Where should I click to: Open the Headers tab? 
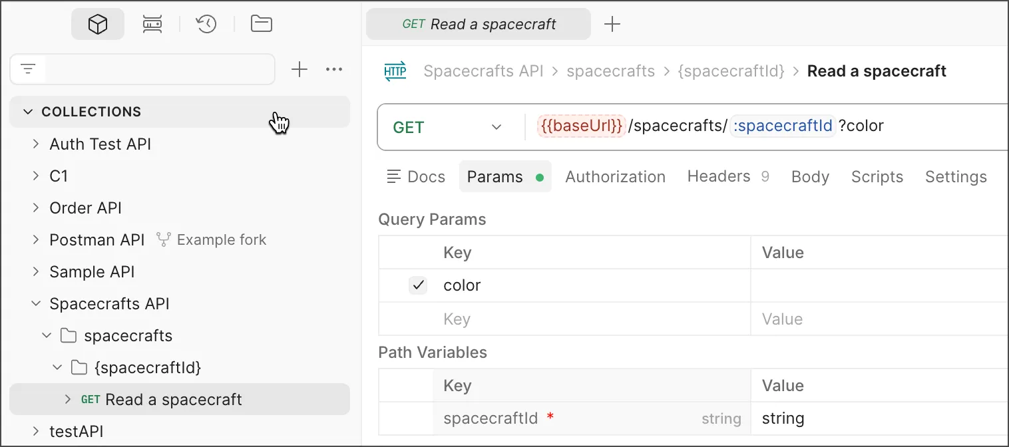[x=728, y=177]
